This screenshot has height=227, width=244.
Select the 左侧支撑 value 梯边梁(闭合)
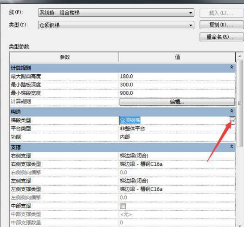[134, 181]
